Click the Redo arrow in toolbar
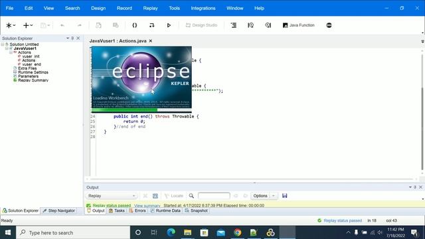The height and width of the screenshot is (239, 425). pyautogui.click(x=80, y=25)
